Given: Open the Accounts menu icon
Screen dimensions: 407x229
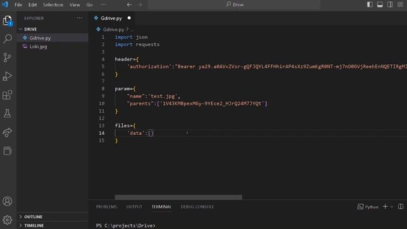Looking at the screenshot, I should [x=7, y=201].
